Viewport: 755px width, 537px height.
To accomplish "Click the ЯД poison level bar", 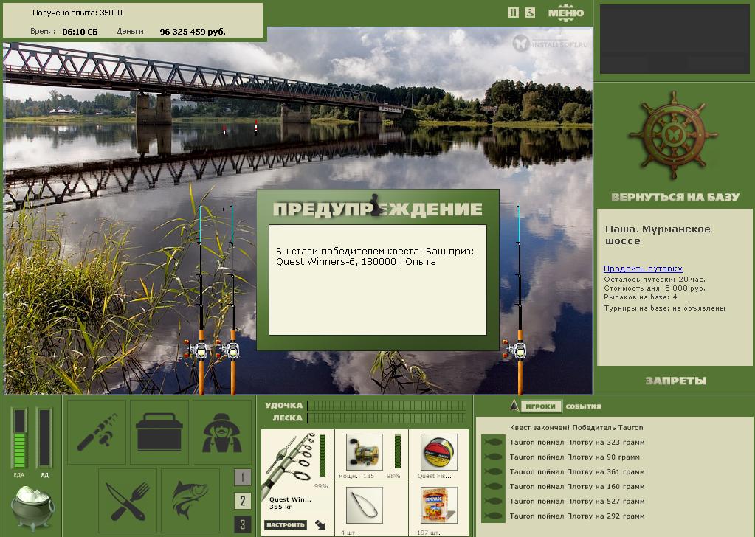I will coord(44,438).
